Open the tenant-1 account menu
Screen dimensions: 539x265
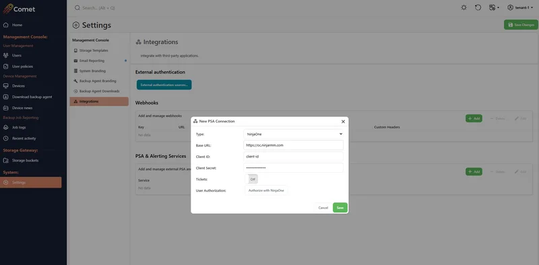pyautogui.click(x=519, y=7)
